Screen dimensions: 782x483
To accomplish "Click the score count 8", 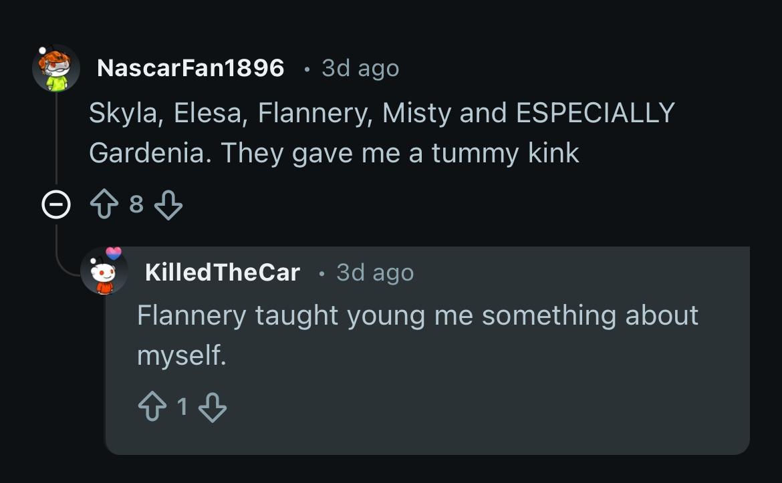I will (x=136, y=204).
